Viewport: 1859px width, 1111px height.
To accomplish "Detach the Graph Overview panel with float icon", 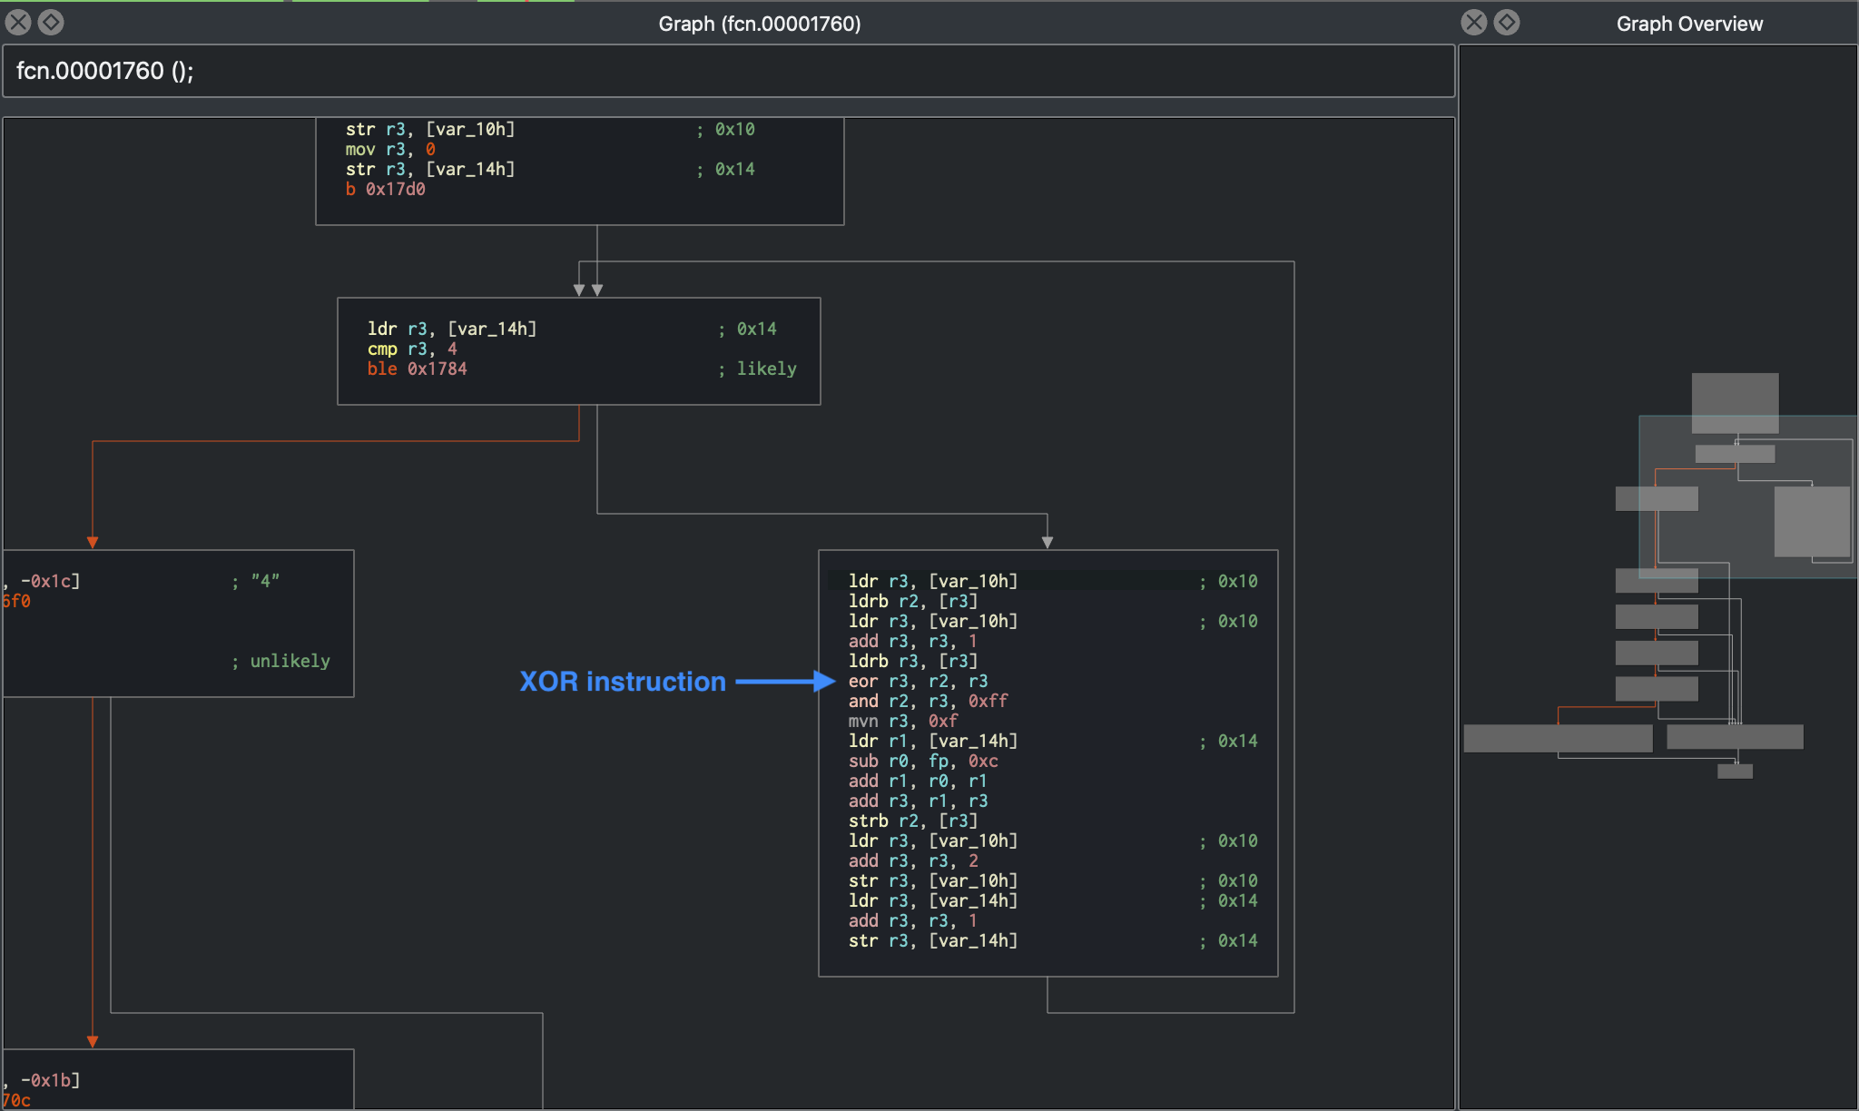I will pos(1507,23).
